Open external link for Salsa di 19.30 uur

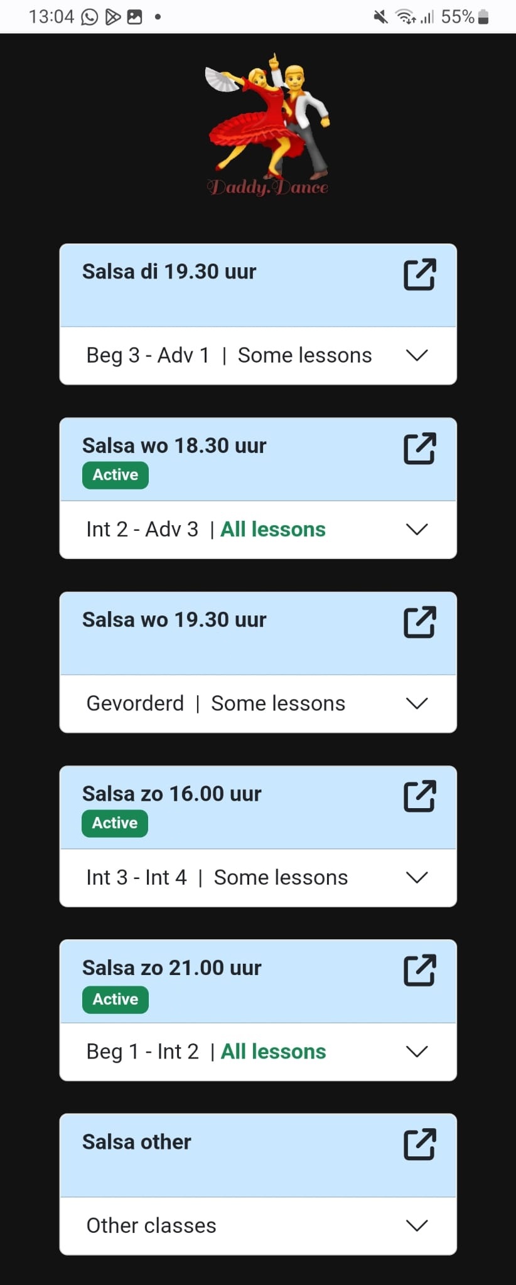tap(419, 274)
